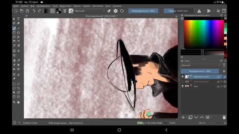Create a new document from toolbar
Image resolution: width=239 pixels, height=134 pixels.
(x=16, y=11)
